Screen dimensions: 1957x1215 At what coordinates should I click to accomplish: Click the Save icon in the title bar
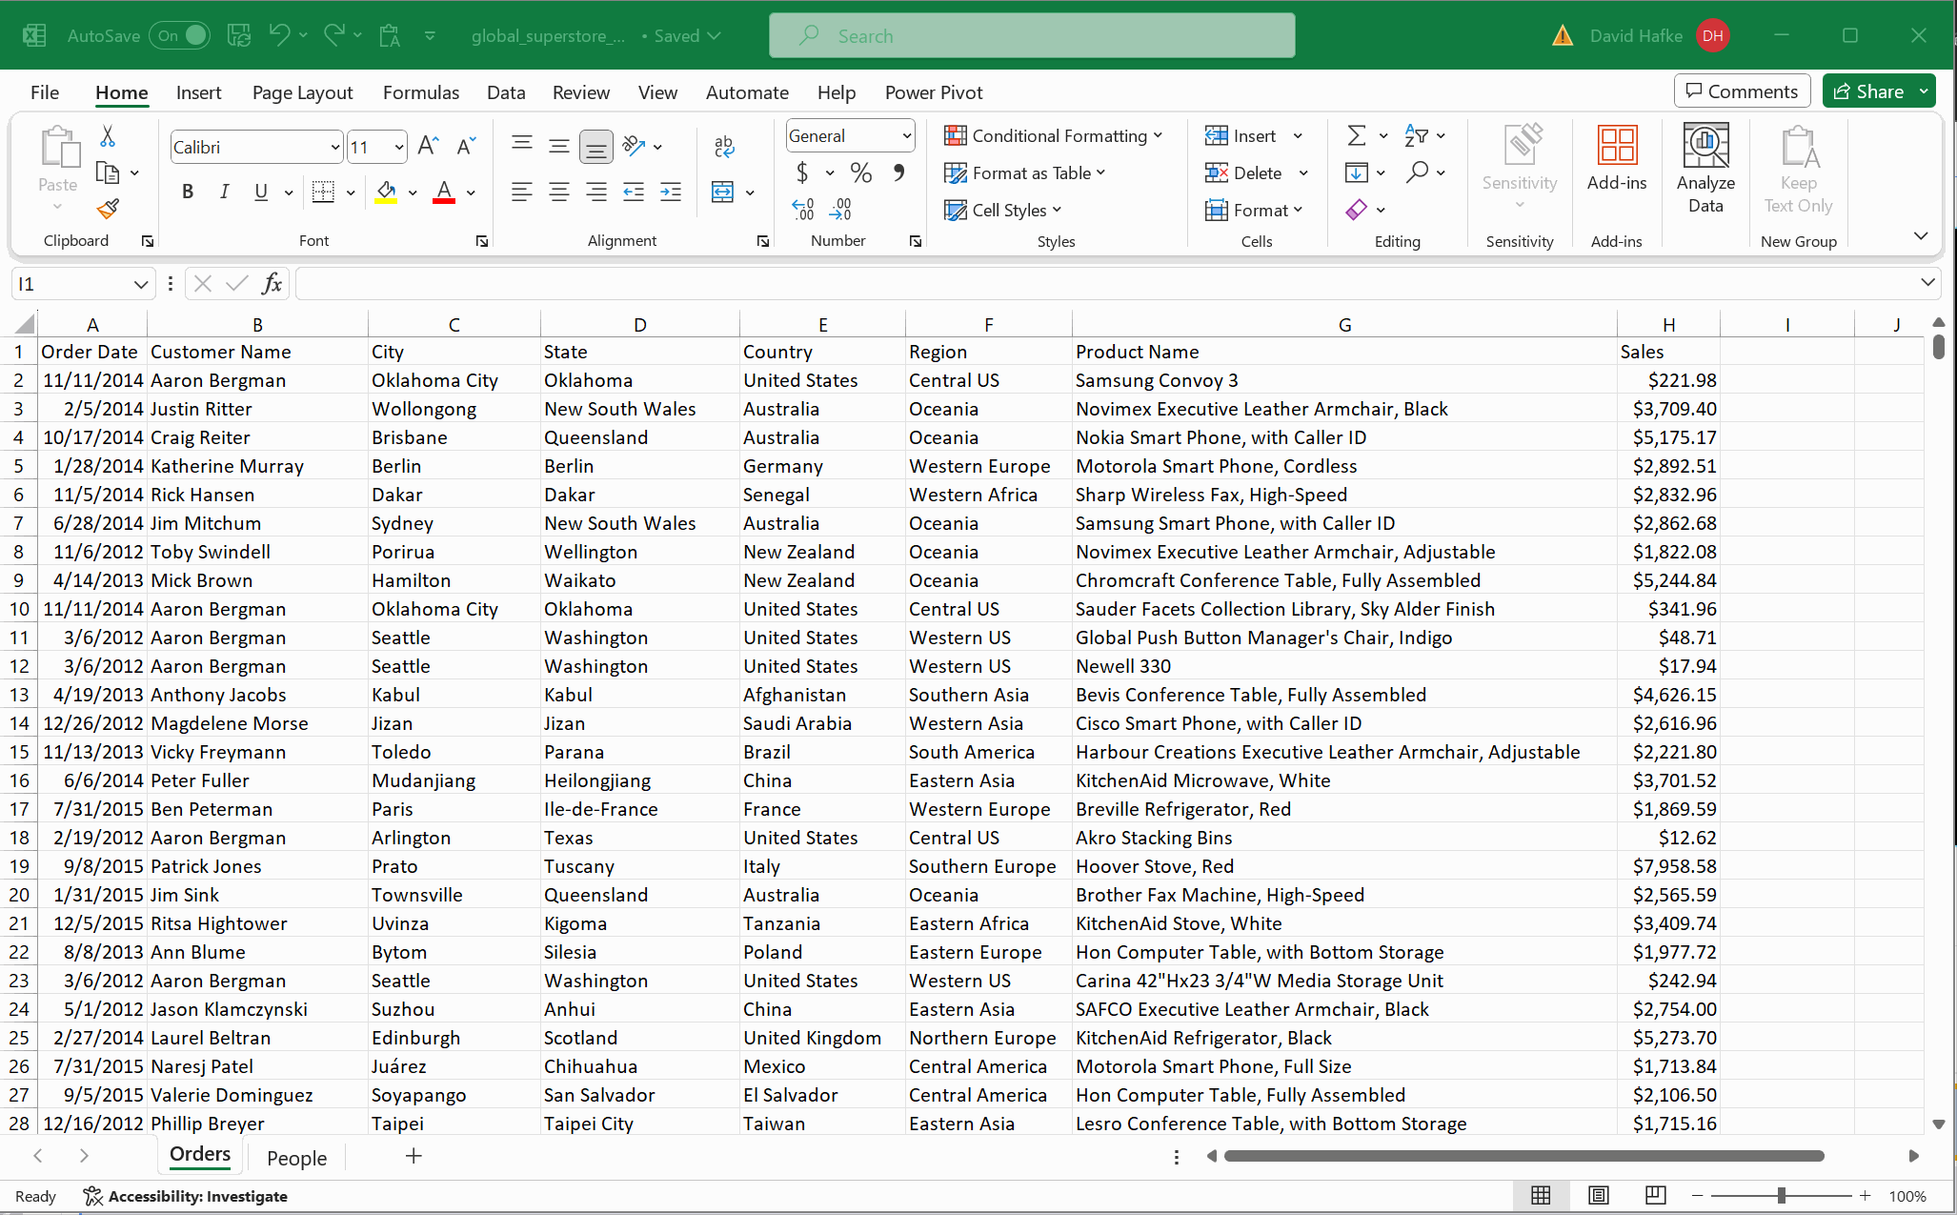pos(239,35)
